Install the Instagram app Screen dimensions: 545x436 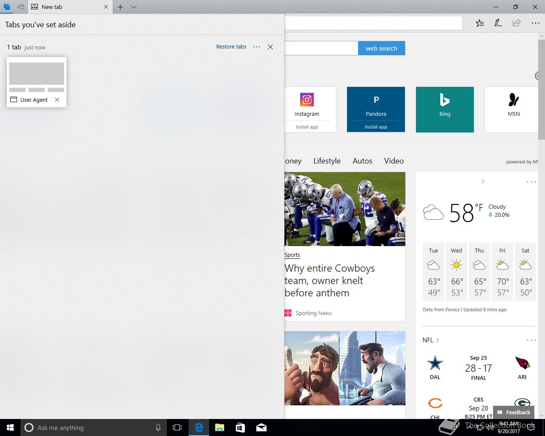[307, 127]
